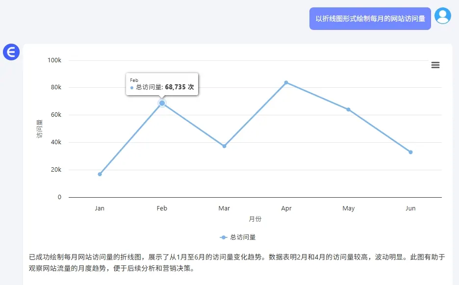Click the Jun x-axis label

(x=411, y=208)
